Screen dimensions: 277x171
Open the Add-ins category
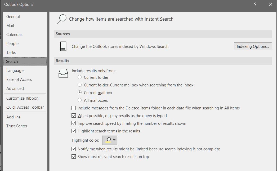point(25,117)
